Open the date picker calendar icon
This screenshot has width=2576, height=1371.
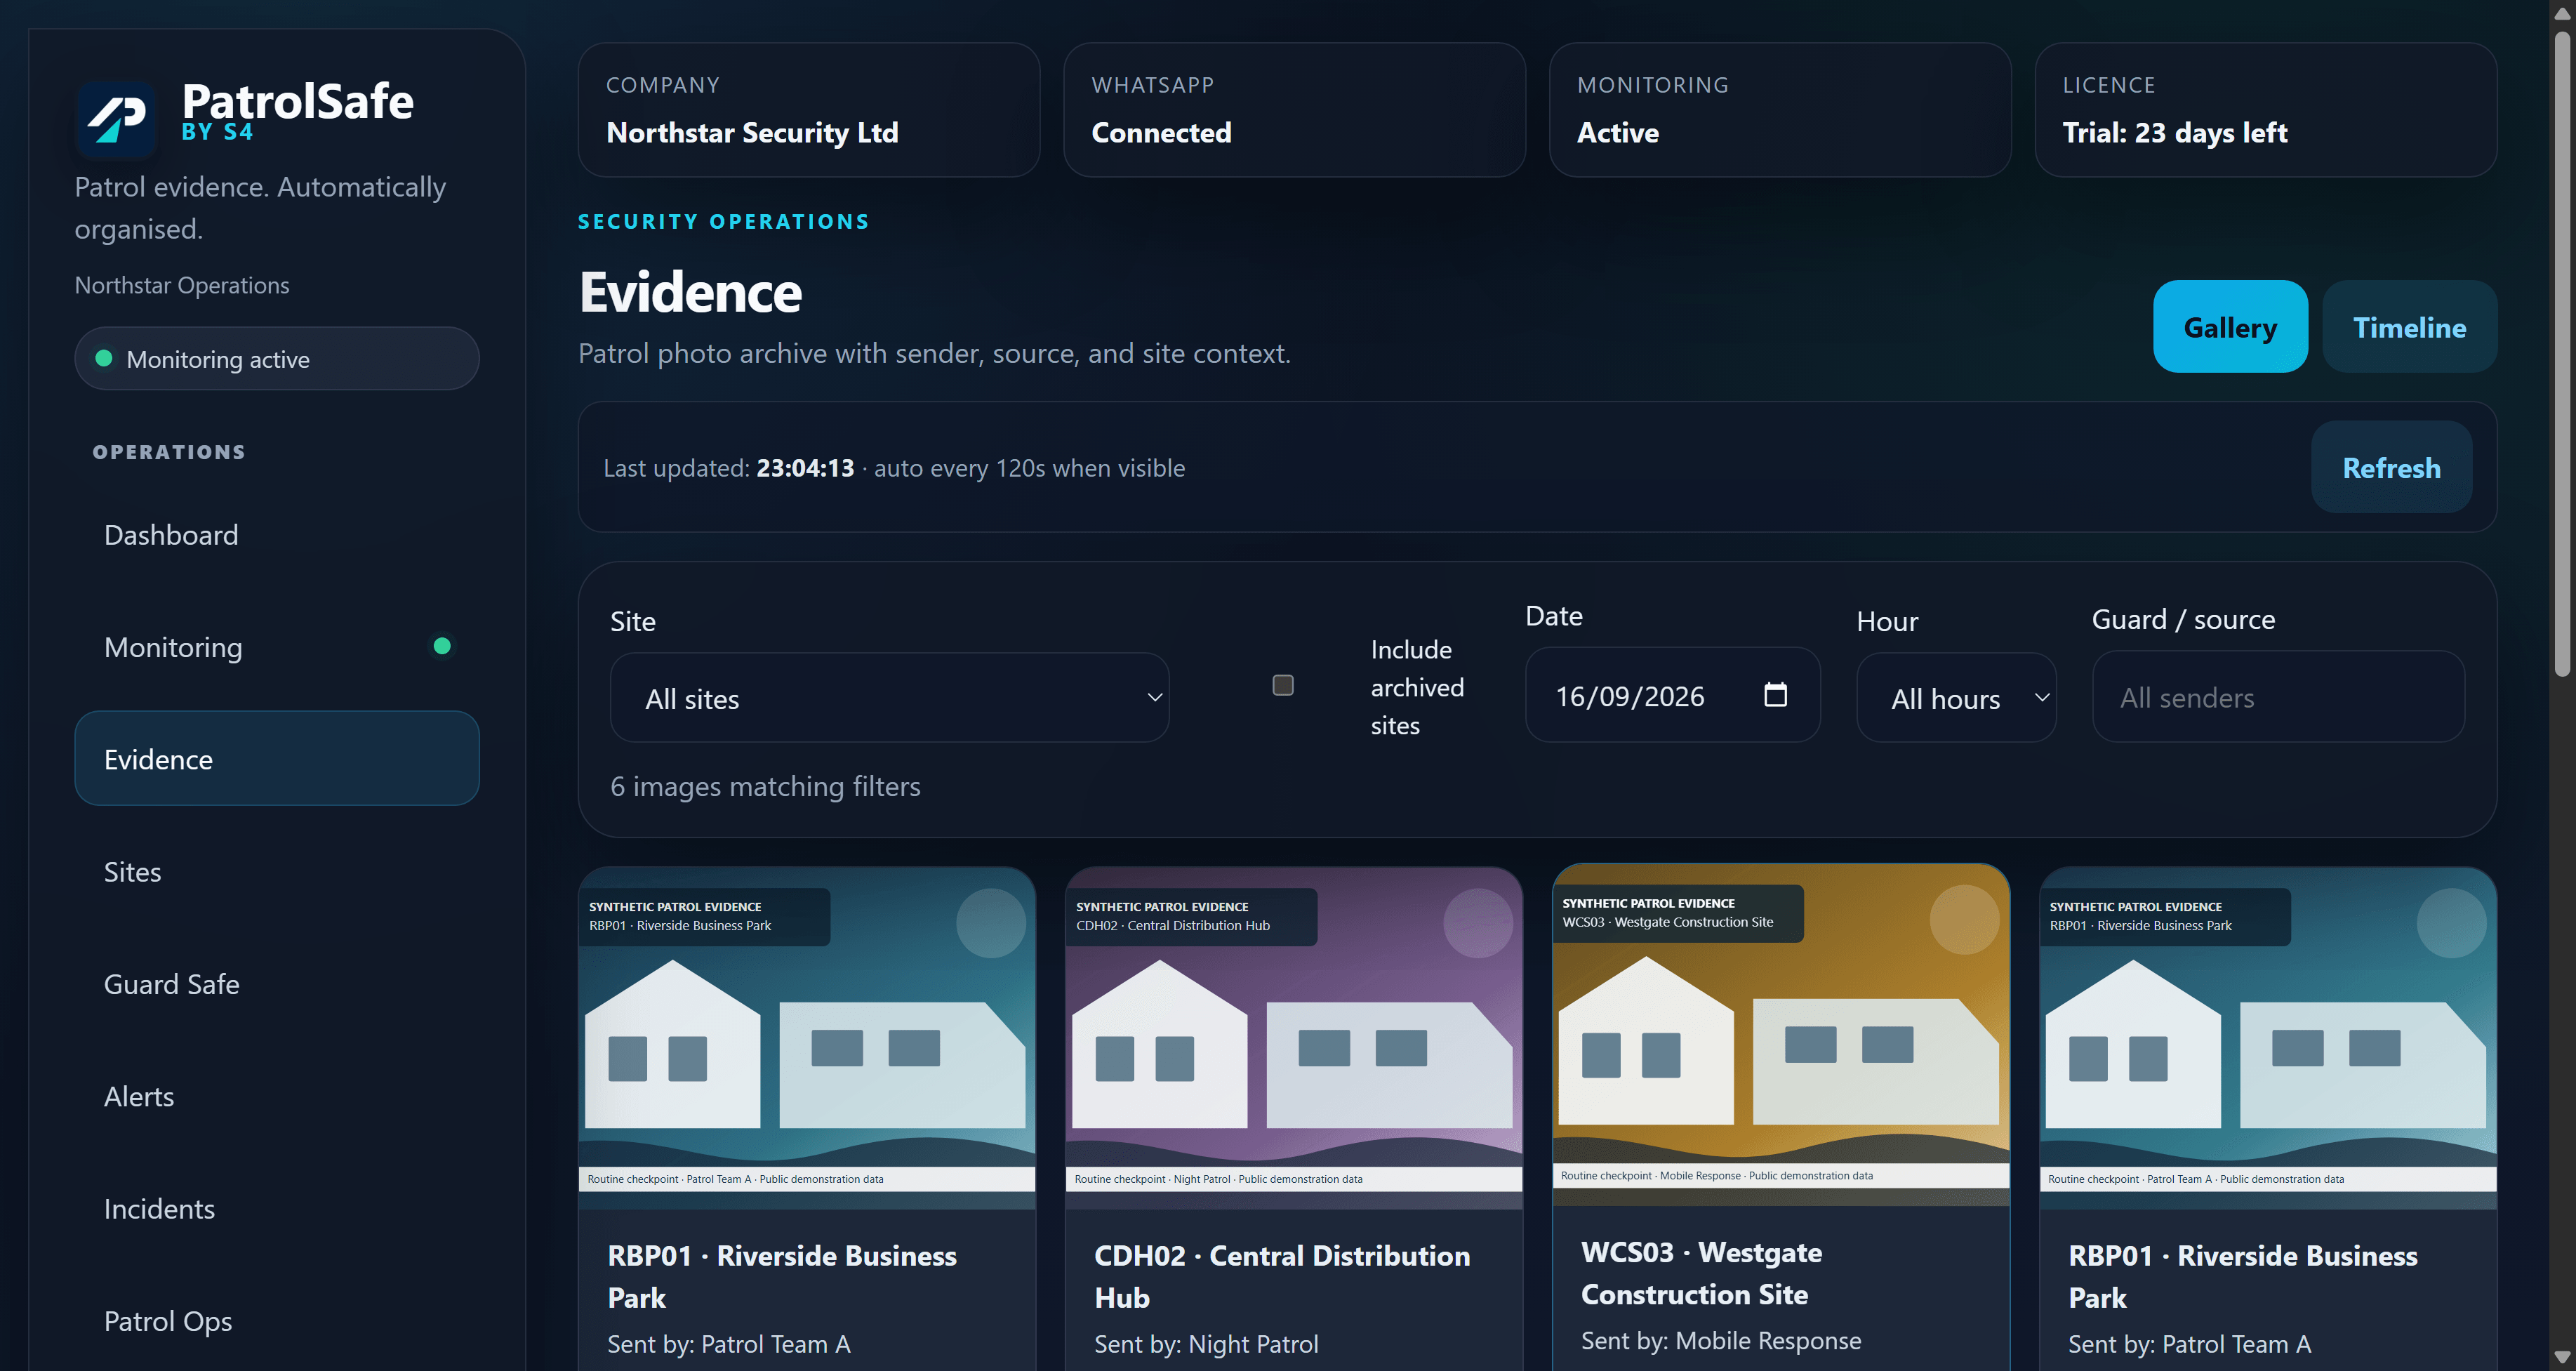pyautogui.click(x=1775, y=695)
